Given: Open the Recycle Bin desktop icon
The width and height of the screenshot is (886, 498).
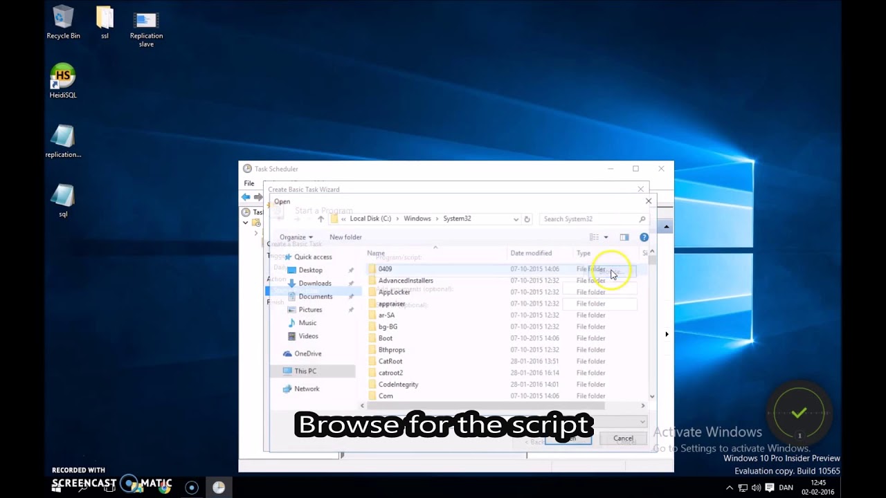Looking at the screenshot, I should coord(63,22).
